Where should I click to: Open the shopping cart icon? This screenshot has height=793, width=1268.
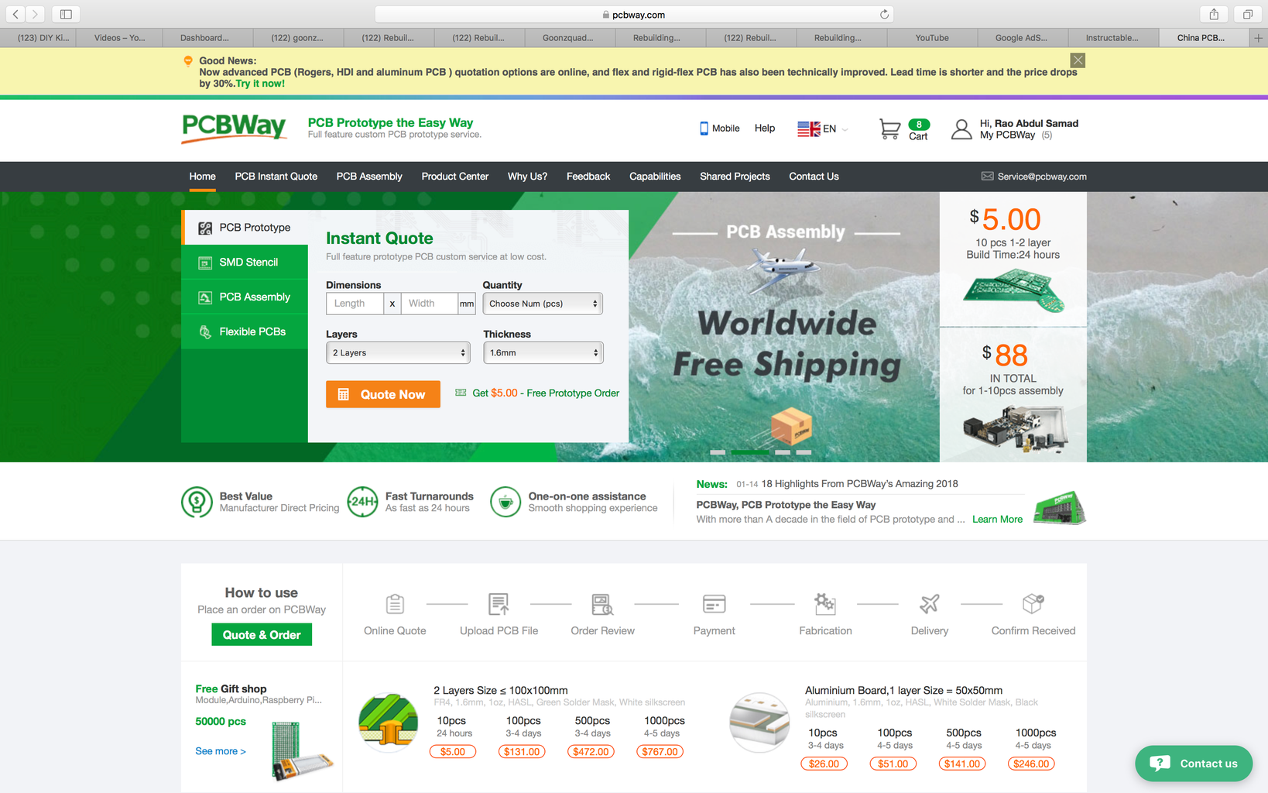coord(889,129)
